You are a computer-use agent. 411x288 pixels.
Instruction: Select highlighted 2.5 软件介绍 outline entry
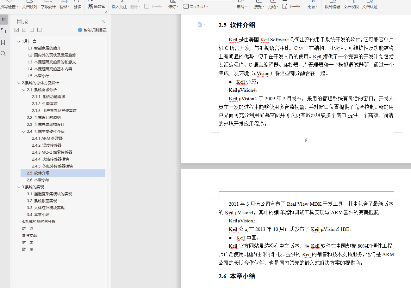coord(63,173)
